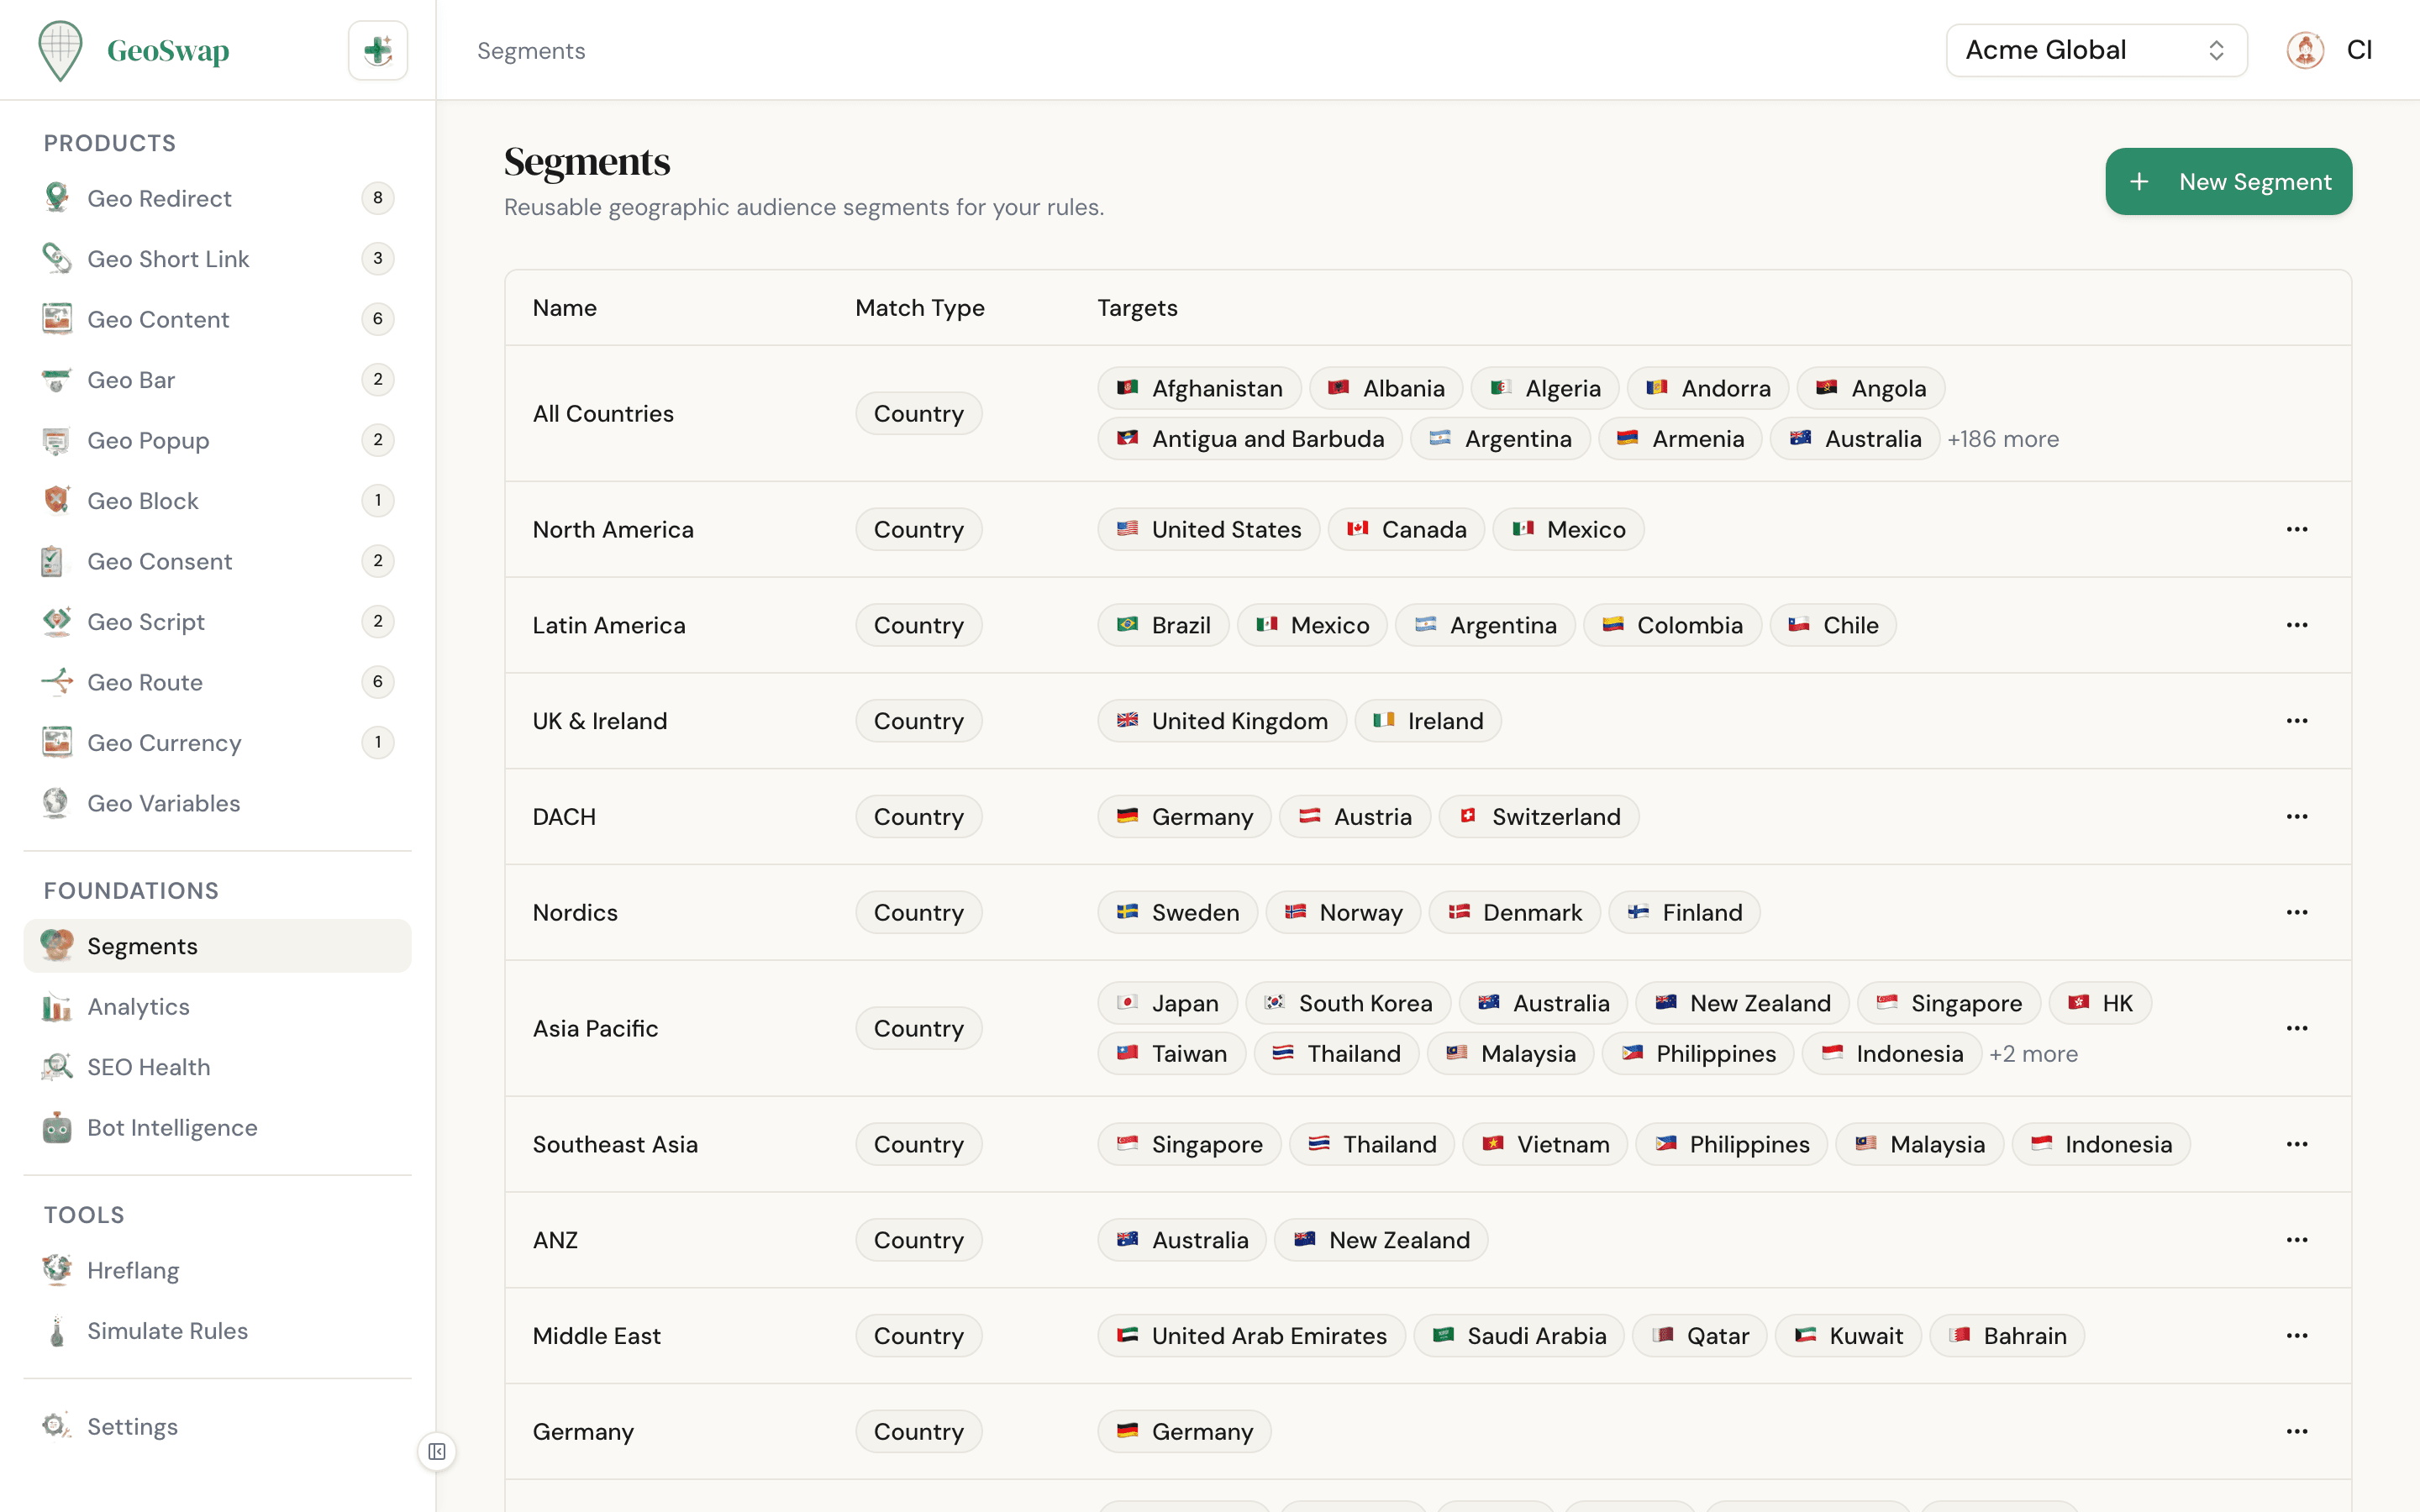Click the Geo Route icon in the sidebar
This screenshot has width=2420, height=1512.
coord(57,681)
